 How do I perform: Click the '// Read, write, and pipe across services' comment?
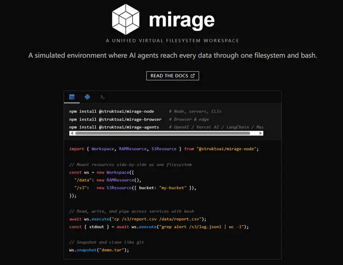coord(132,211)
